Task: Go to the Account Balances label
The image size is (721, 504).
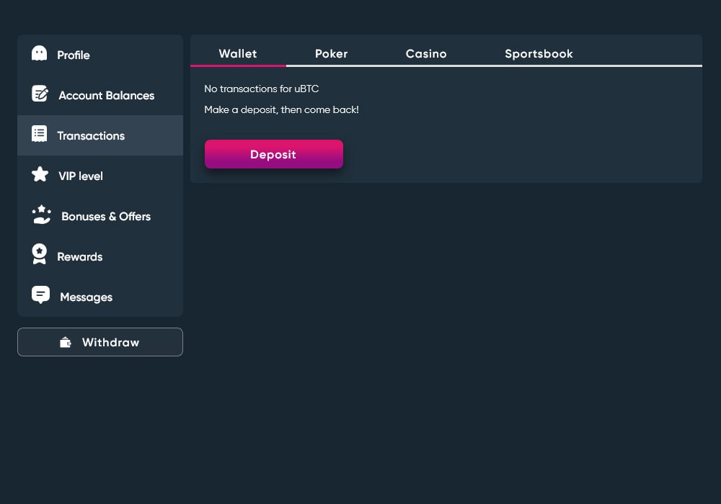Action: pyautogui.click(x=107, y=96)
